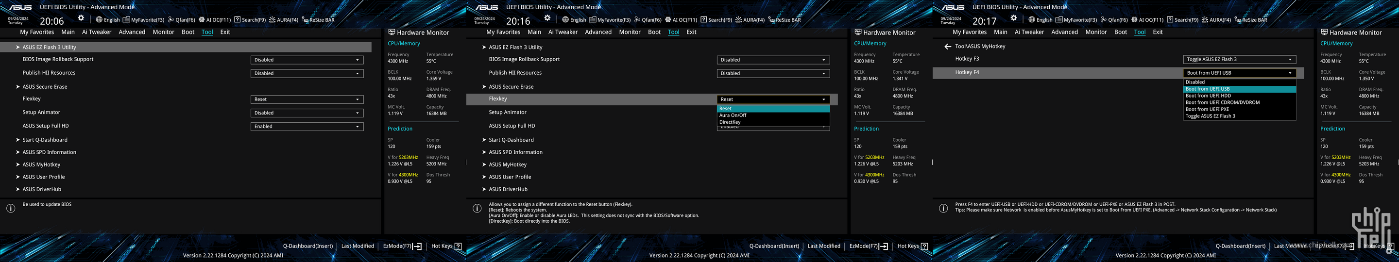1399x262 pixels.
Task: Open ASUS Setup Full HD dropdown, 20:06 screen
Action: coord(307,126)
